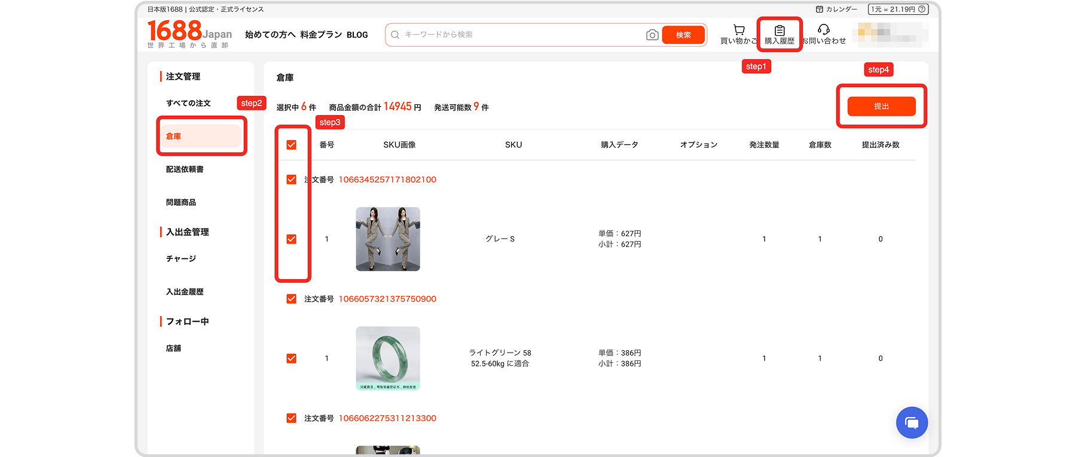Open the blue chat support bubble
Screen dimensions: 1076x457
click(912, 423)
